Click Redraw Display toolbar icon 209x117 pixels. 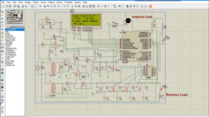(x=32, y=6)
